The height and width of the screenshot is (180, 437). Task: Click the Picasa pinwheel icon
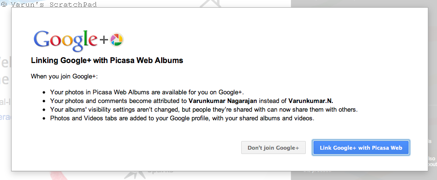tap(117, 40)
